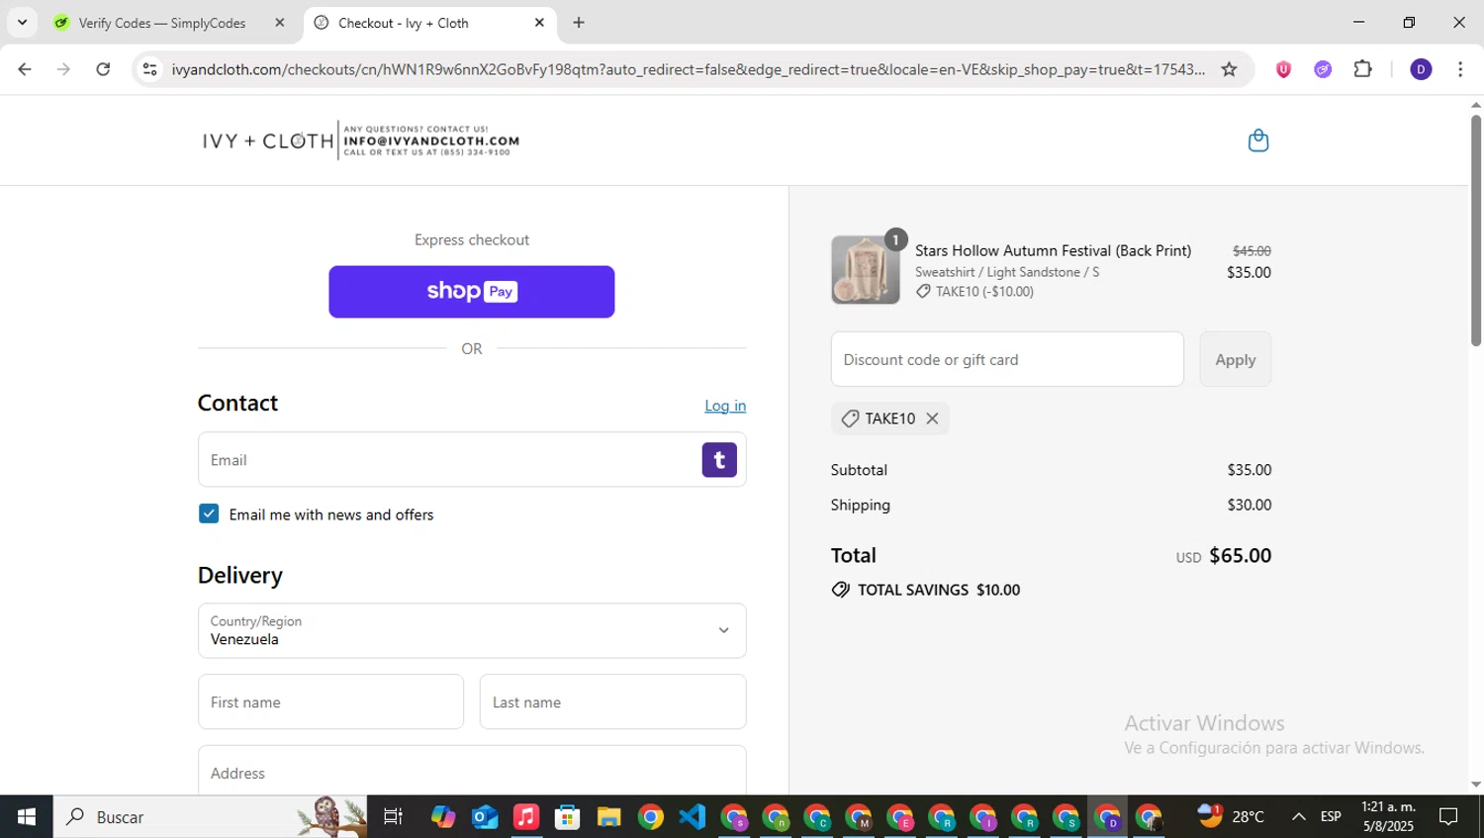Reload the checkout page
The image size is (1484, 838).
[x=103, y=69]
